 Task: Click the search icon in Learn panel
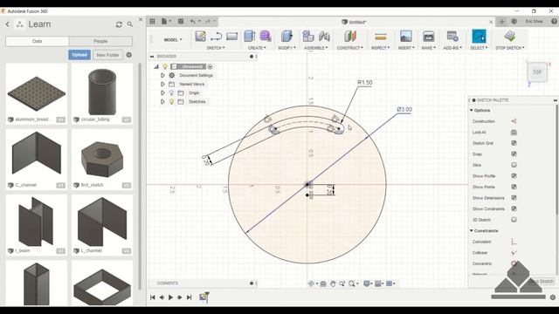click(x=130, y=24)
